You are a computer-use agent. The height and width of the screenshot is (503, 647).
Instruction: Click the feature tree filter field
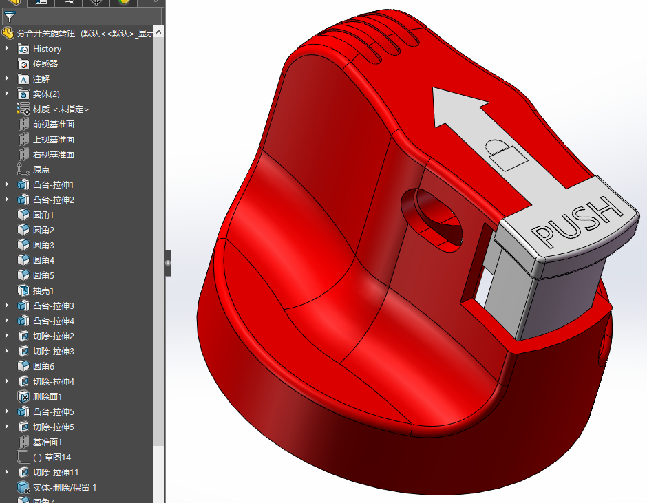[x=82, y=17]
